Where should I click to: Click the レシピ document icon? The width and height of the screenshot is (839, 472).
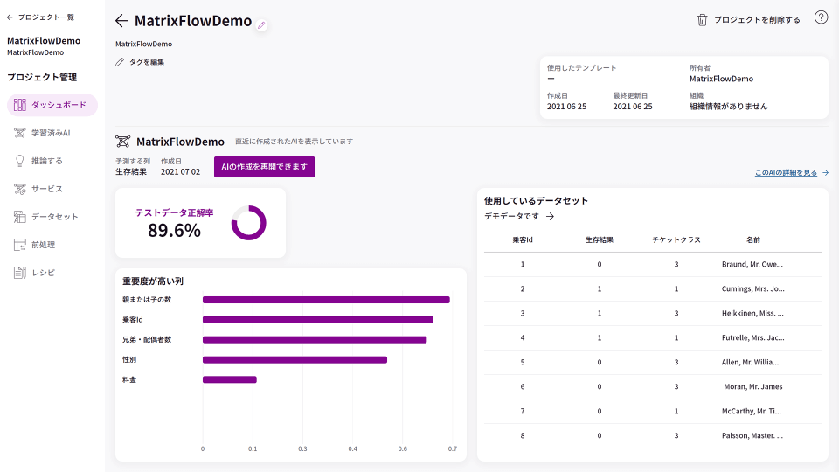tap(20, 273)
